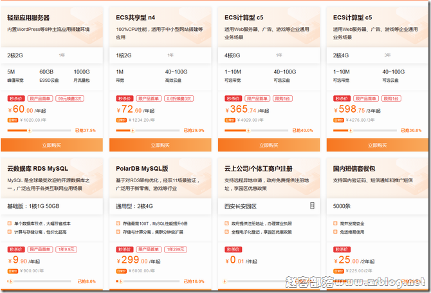Select the 1核2G 1年 spec option
This screenshot has width=431, height=293.
(x=160, y=55)
